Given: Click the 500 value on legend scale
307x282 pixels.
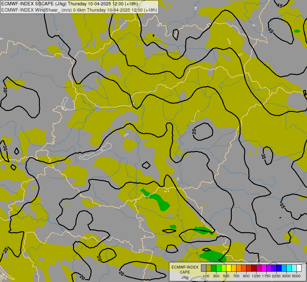Looking at the screenshot, I should coord(226,276).
